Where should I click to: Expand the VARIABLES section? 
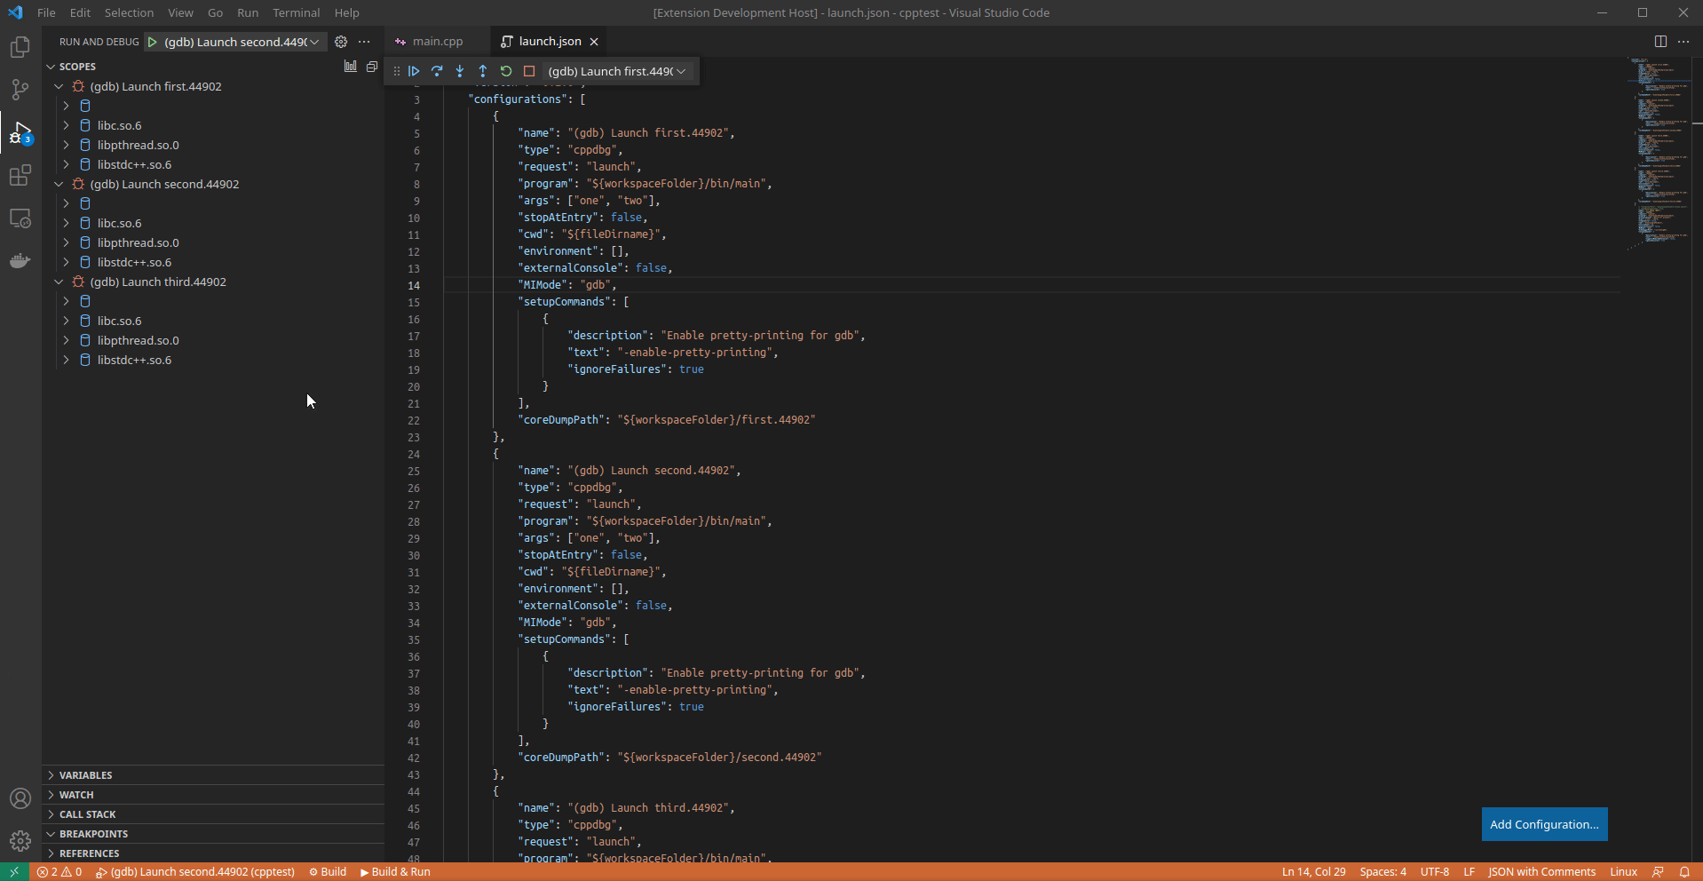[x=213, y=775]
